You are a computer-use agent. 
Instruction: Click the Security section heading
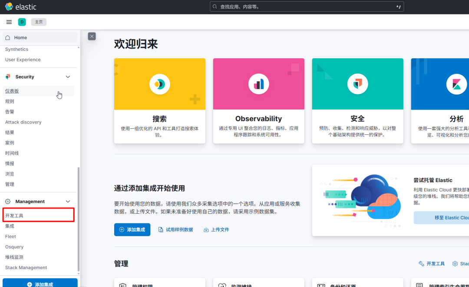[25, 77]
